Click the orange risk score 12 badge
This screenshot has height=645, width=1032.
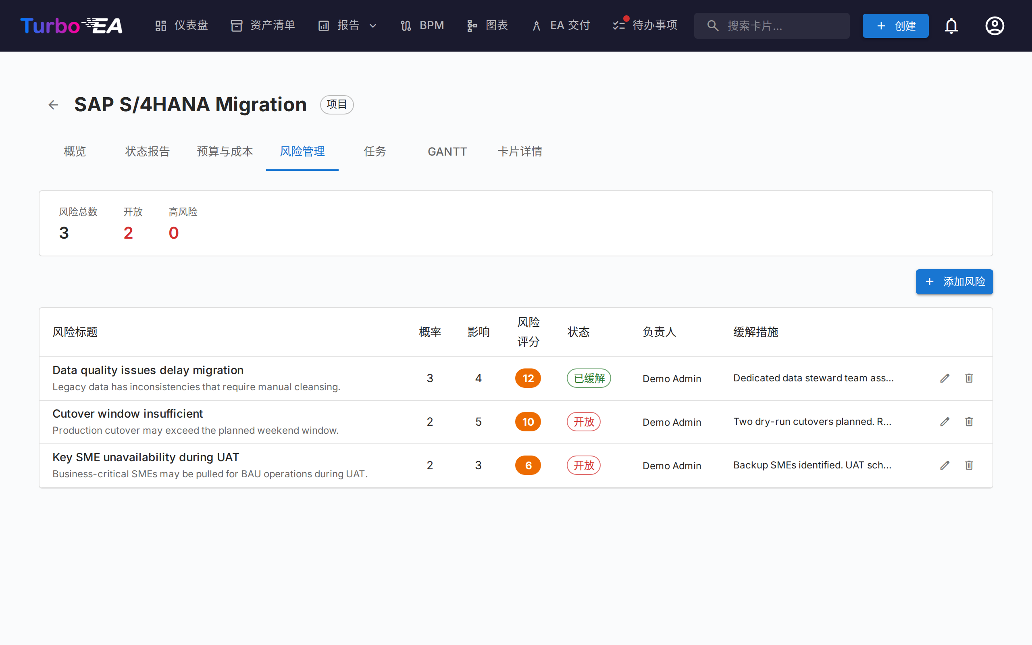[528, 379]
